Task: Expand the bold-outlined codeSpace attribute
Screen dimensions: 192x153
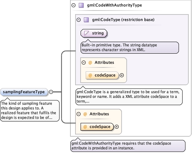Action: 117,127
